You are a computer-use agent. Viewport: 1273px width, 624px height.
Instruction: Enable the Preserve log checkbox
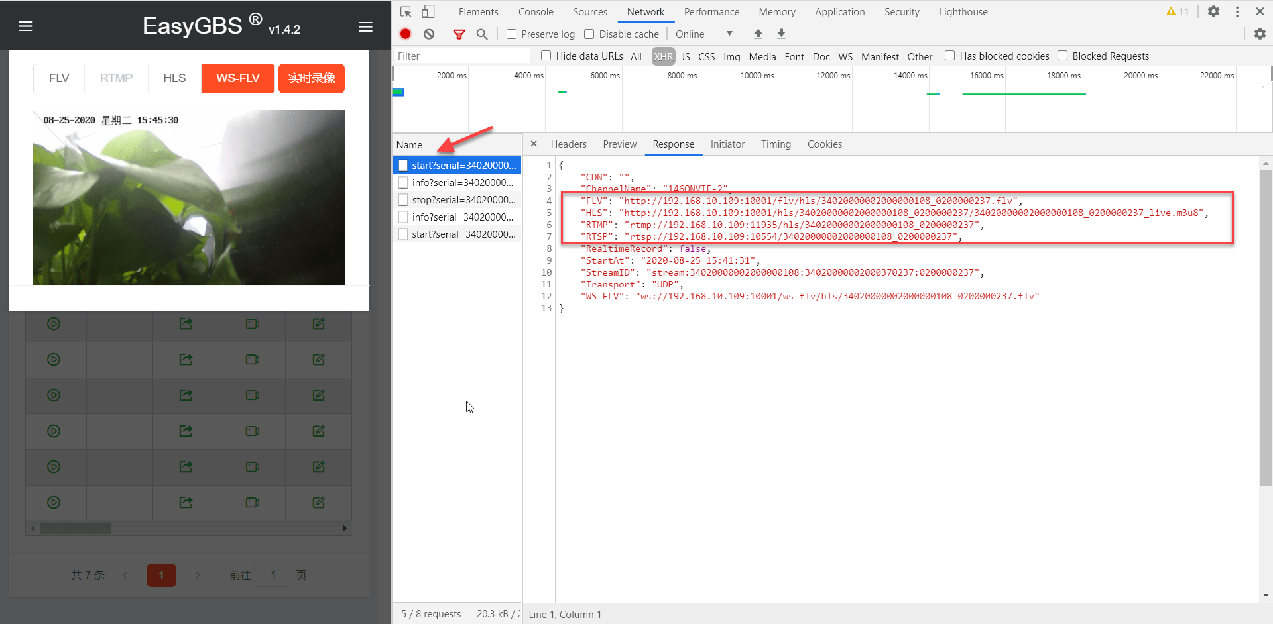511,34
